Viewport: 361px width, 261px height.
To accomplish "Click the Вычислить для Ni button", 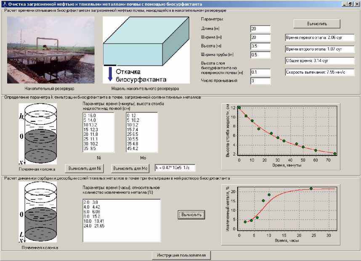I will pos(85,169).
